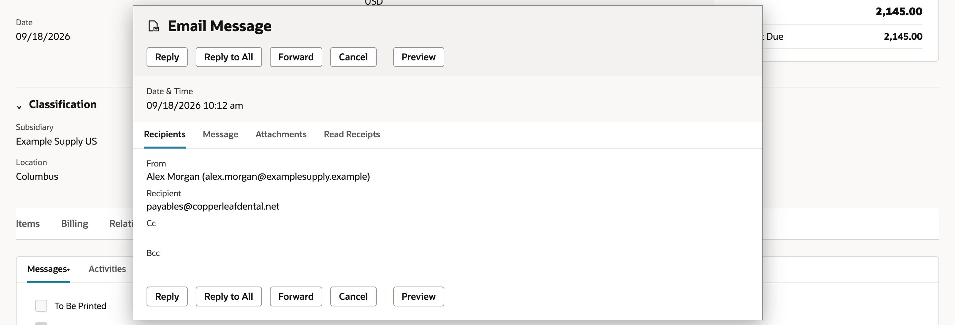Click the bottom Preview button
The image size is (955, 325).
[x=418, y=296]
